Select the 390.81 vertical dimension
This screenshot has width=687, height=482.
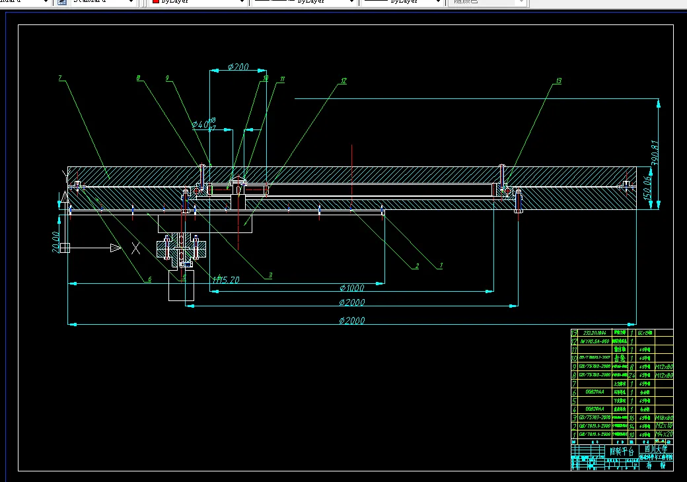(655, 153)
